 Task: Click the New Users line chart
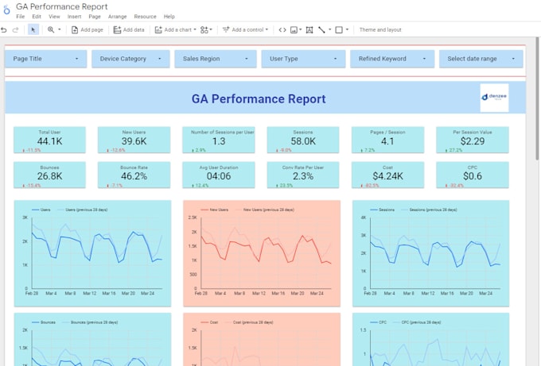point(262,253)
